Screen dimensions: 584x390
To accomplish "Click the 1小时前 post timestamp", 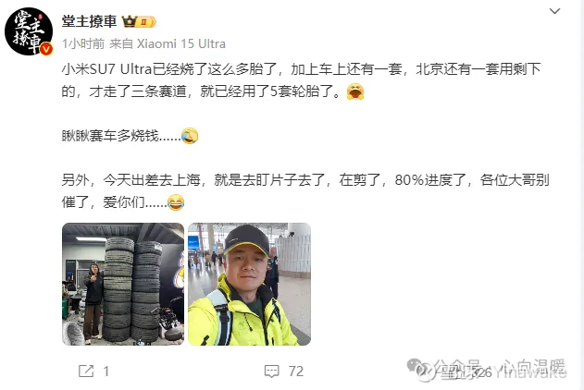I will click(83, 43).
